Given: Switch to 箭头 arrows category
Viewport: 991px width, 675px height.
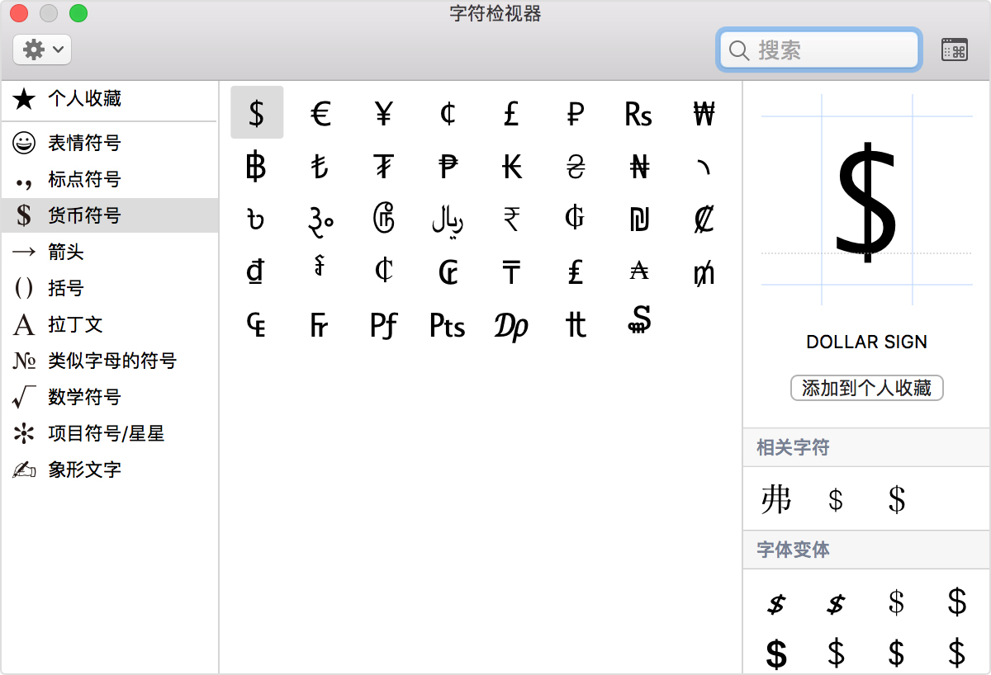Looking at the screenshot, I should 66,252.
